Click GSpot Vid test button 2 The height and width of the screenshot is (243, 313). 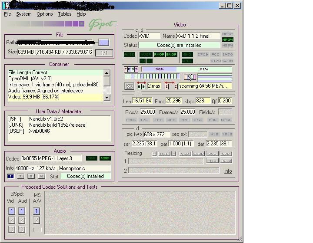pos(12,220)
